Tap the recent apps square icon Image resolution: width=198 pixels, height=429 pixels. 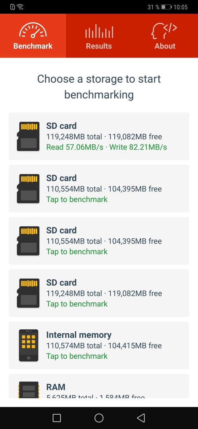(x=57, y=417)
